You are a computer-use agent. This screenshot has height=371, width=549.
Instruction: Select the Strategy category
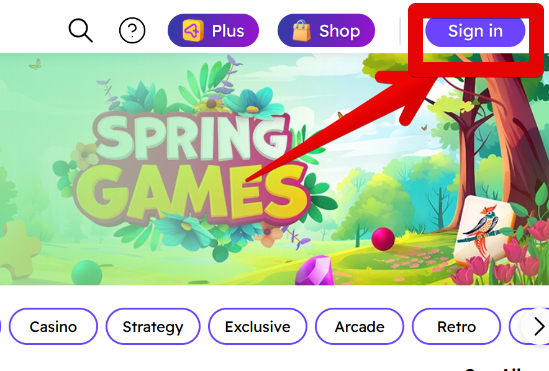click(153, 326)
